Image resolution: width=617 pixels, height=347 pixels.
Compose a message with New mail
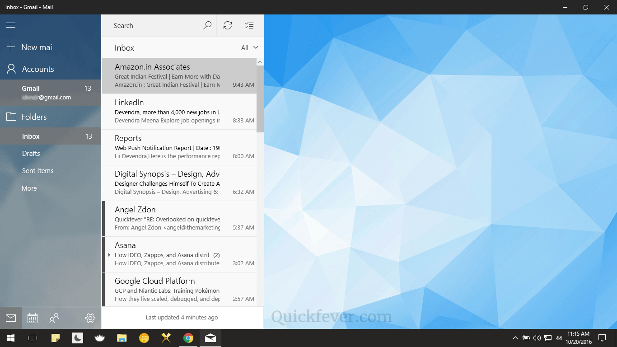[x=51, y=47]
